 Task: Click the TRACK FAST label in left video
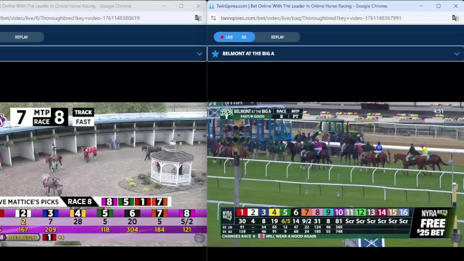(83, 117)
